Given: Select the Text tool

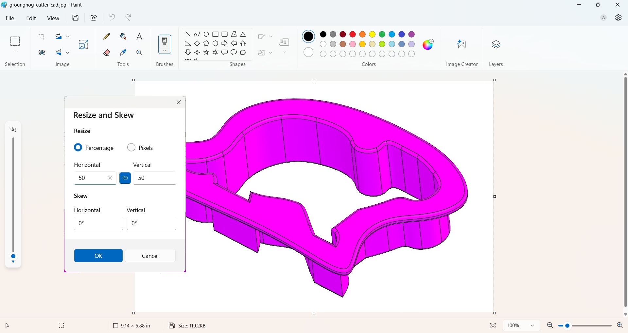Looking at the screenshot, I should click(140, 36).
